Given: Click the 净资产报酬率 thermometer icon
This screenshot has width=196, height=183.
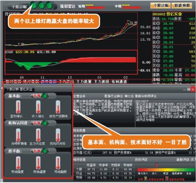Looking at the screenshot, I should pos(58,107).
